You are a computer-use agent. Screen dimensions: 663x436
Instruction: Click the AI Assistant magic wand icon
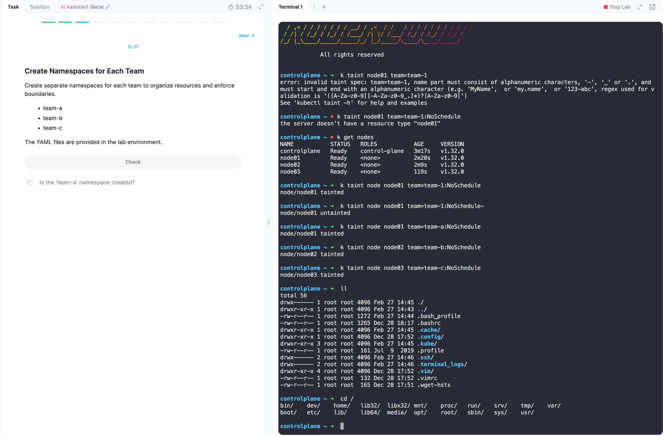108,7
